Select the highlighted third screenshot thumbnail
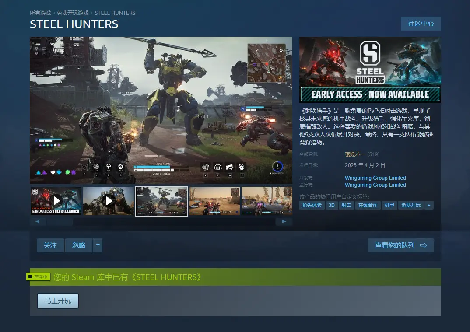 [161, 201]
